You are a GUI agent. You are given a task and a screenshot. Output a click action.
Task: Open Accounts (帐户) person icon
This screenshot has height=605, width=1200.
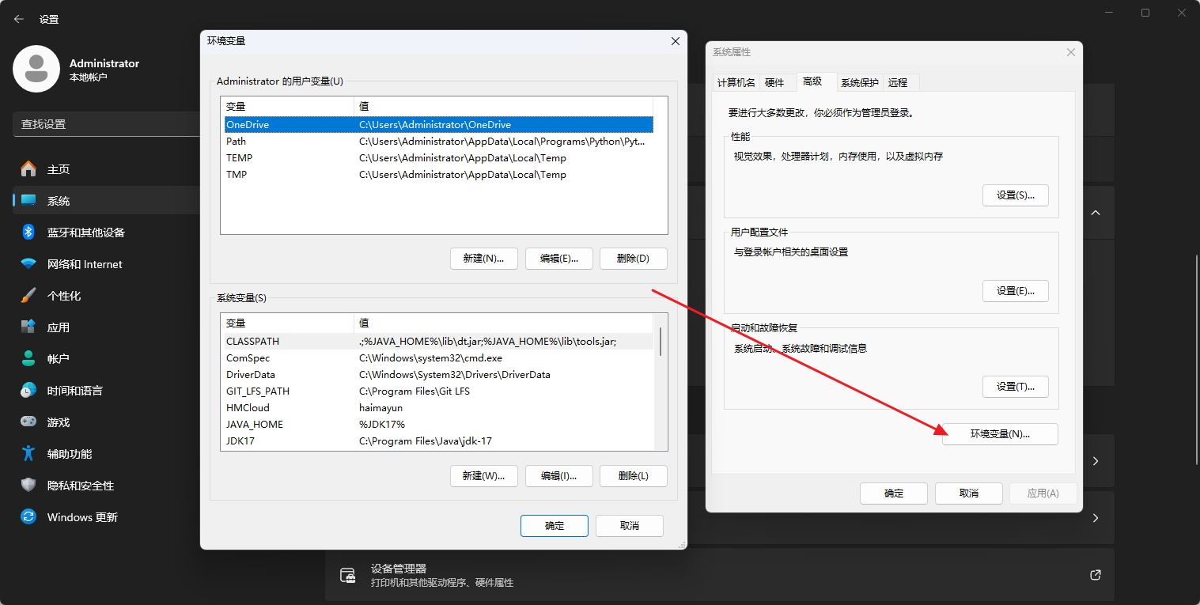28,359
